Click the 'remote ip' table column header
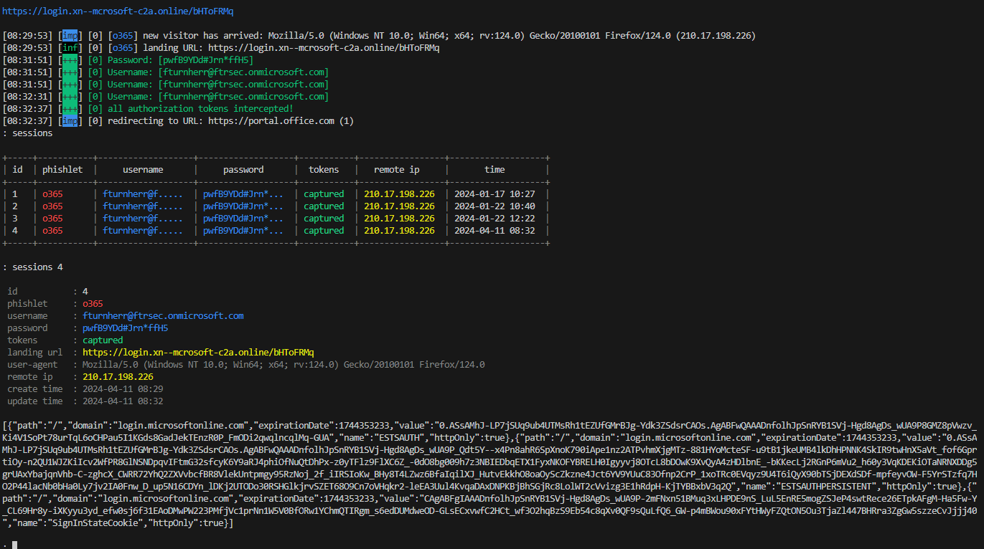The image size is (984, 549). click(x=397, y=170)
